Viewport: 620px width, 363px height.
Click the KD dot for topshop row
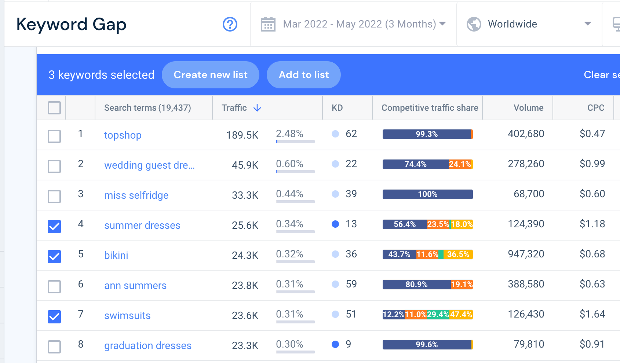pos(335,134)
